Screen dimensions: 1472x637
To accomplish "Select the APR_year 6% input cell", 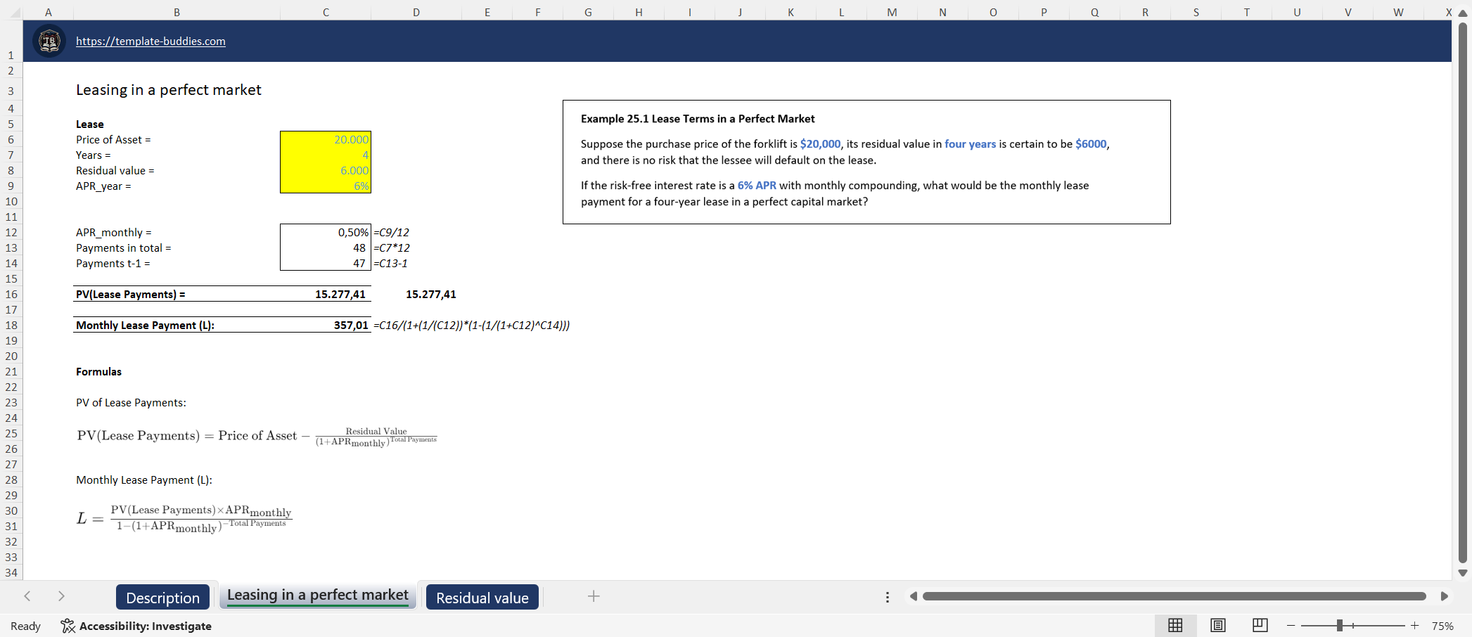I will point(325,186).
